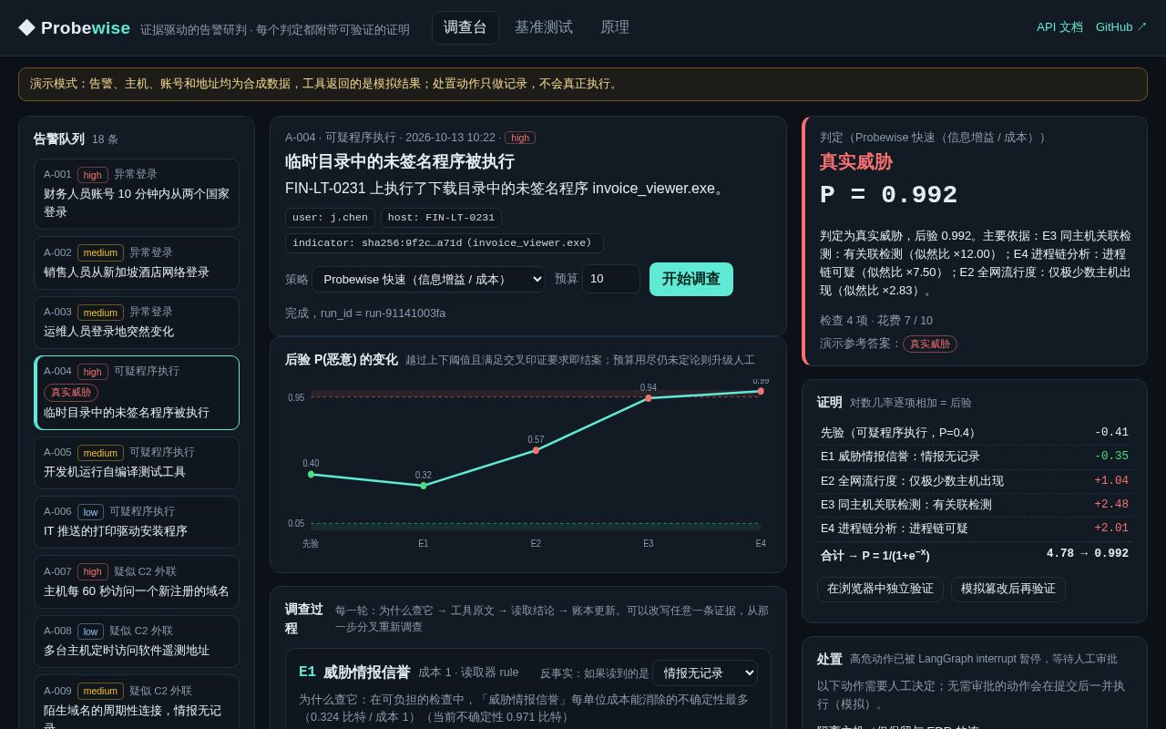1166x729 pixels.
Task: Click the Probewise diamond logo
Action: (26, 27)
